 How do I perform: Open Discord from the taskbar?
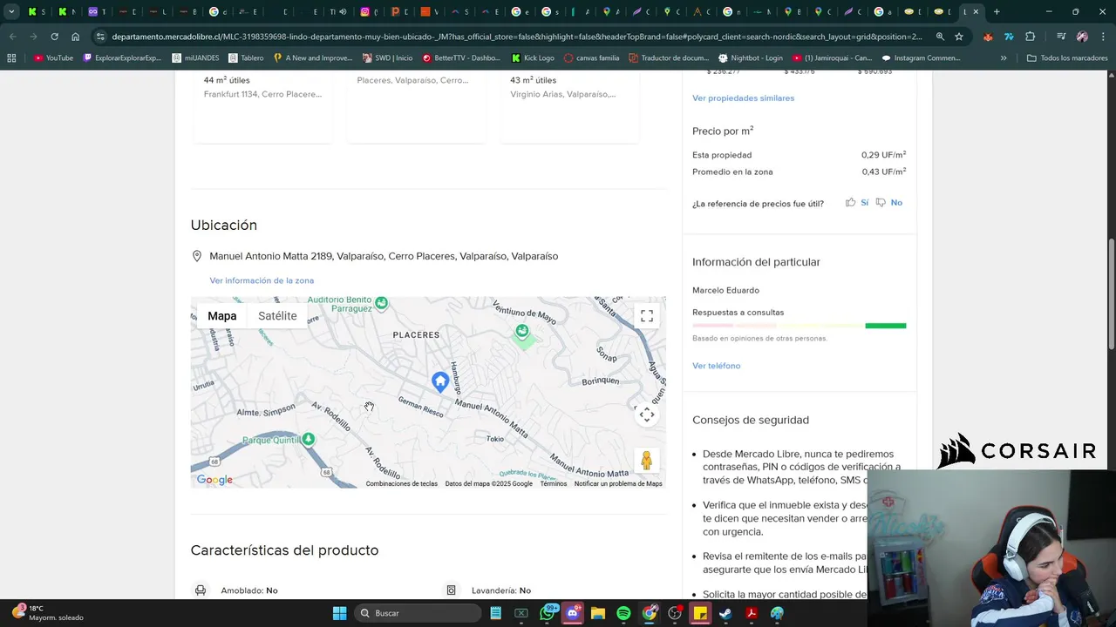tap(573, 613)
